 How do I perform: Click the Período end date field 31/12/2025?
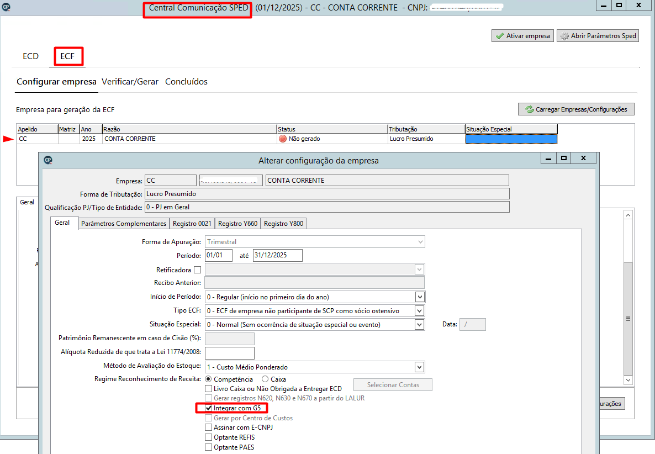point(277,255)
